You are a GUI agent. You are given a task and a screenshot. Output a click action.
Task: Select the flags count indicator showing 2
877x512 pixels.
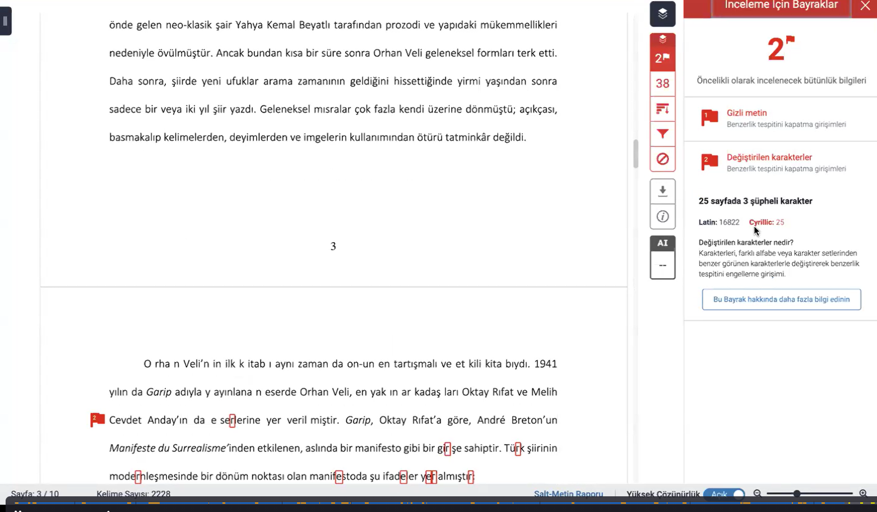(x=662, y=58)
